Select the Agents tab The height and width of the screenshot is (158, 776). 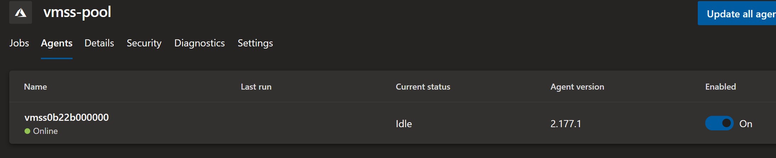(x=57, y=43)
